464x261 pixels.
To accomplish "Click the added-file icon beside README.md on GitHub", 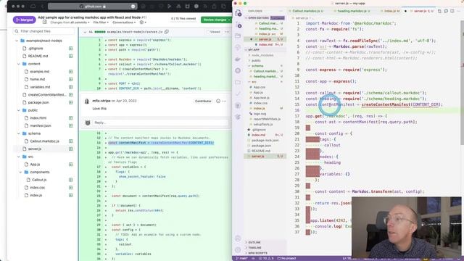I will coord(71,56).
